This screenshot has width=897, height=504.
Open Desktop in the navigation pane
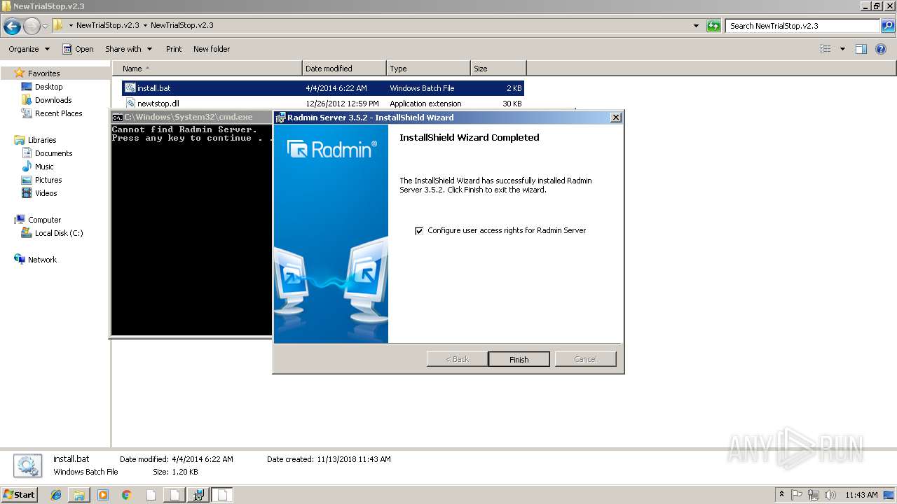(x=48, y=87)
